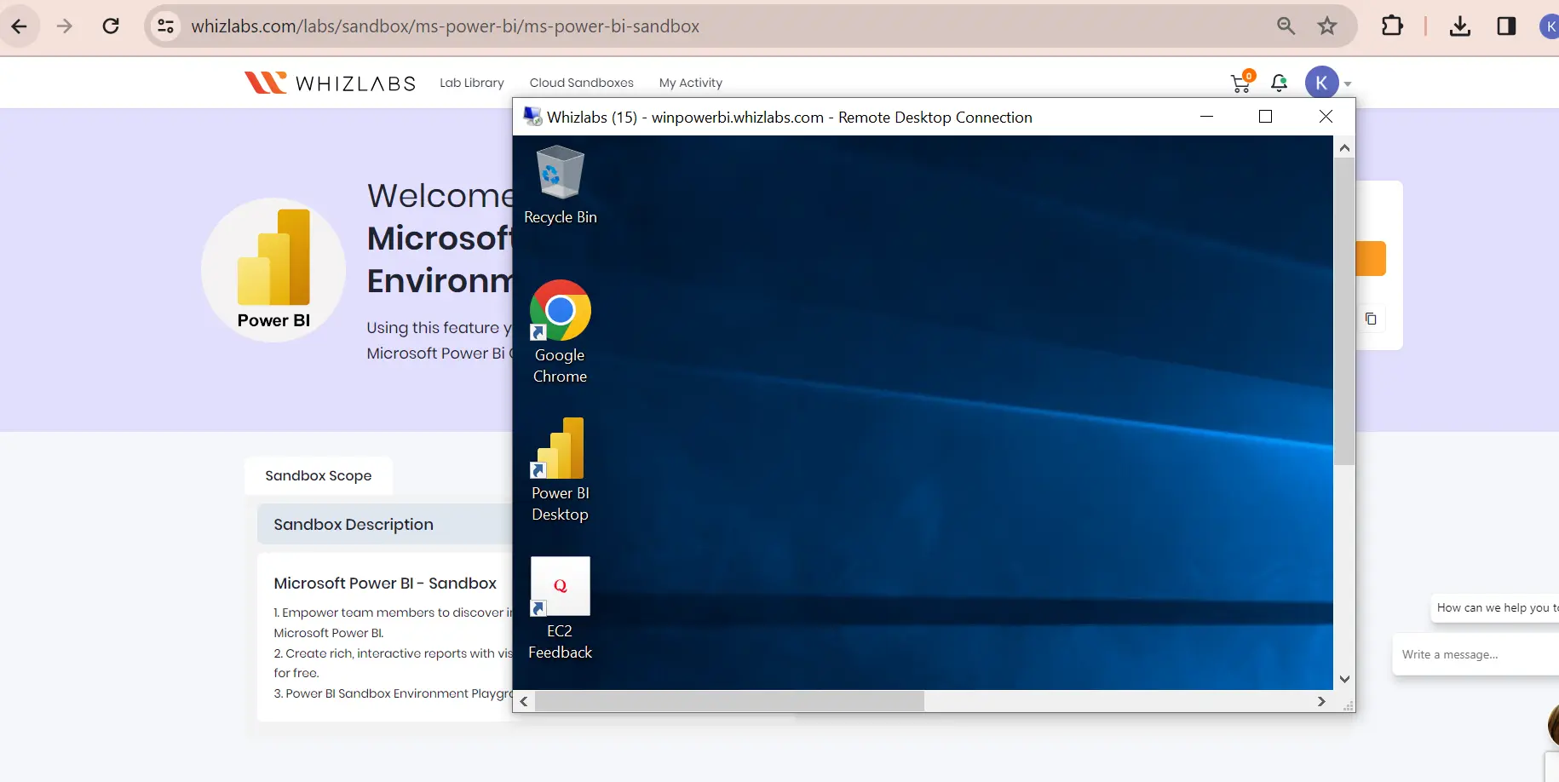Screen dimensions: 1559x782
Task: Click the scroll up arrow in remote window
Action: click(1344, 148)
